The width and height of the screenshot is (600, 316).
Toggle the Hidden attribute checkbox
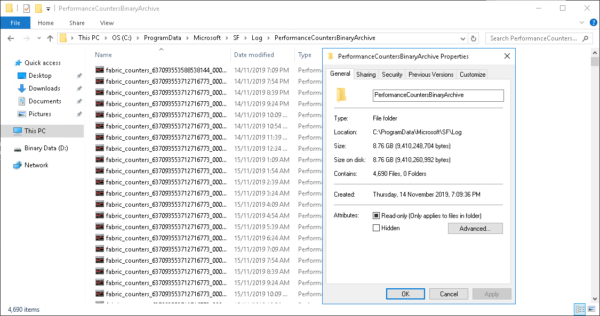pos(377,228)
